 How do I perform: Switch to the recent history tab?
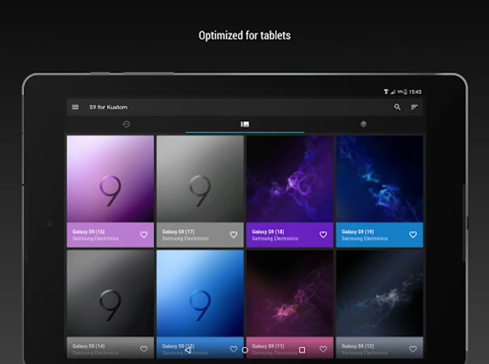point(126,124)
